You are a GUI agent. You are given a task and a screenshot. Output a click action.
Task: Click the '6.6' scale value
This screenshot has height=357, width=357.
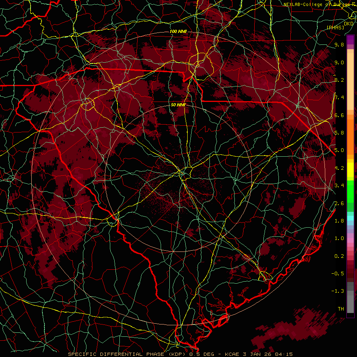tap(339, 115)
